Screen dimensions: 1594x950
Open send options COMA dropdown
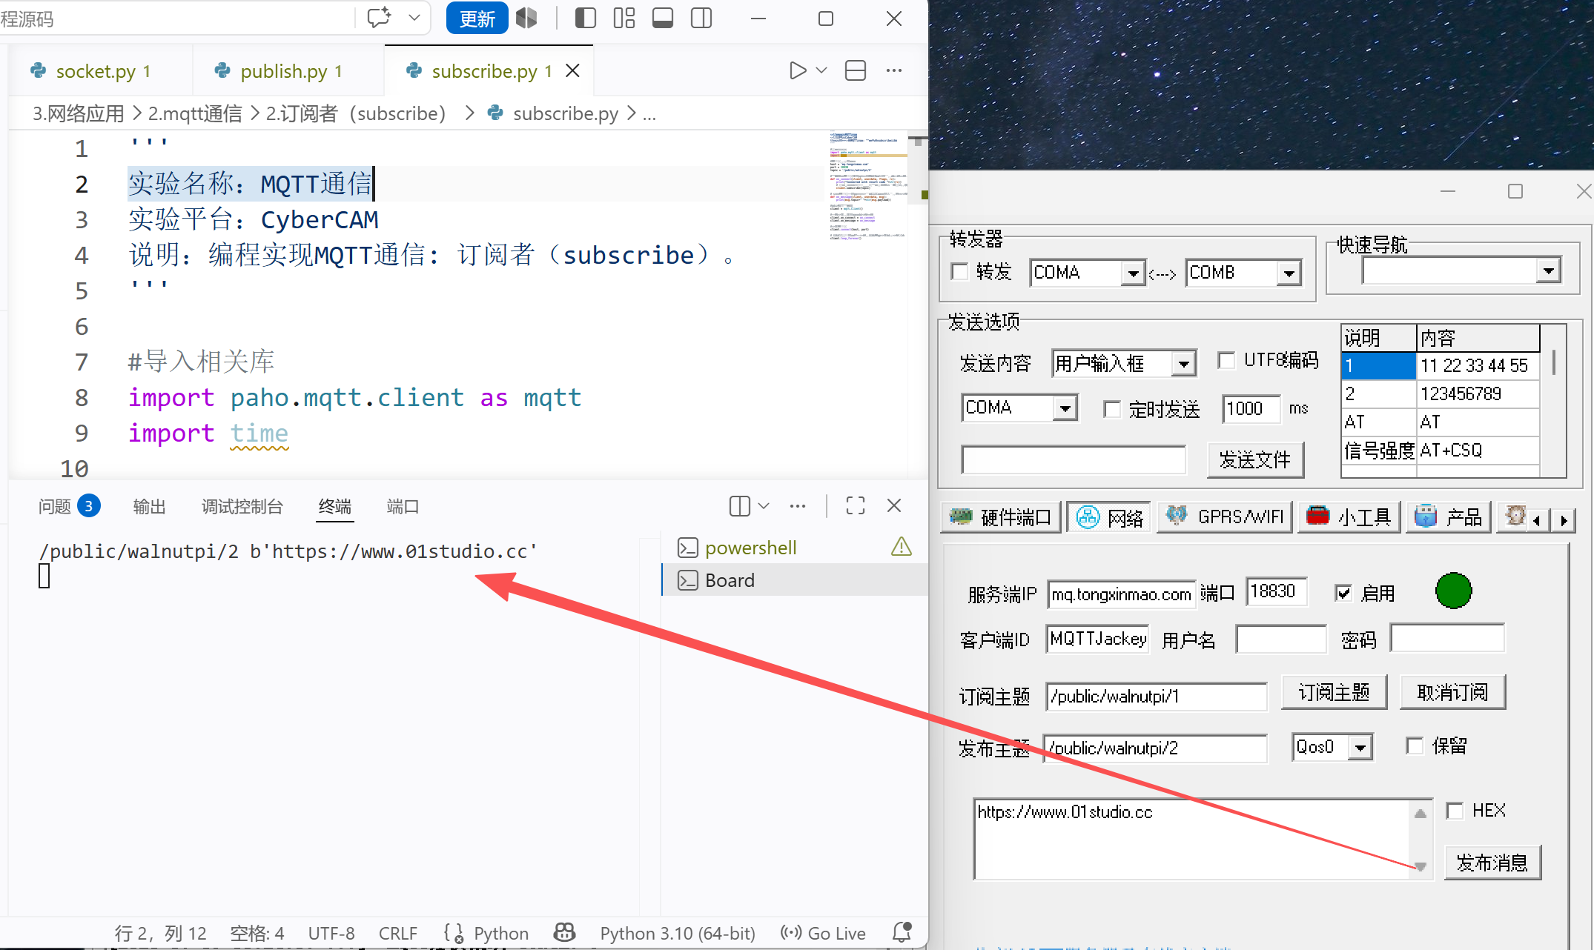coord(1065,408)
